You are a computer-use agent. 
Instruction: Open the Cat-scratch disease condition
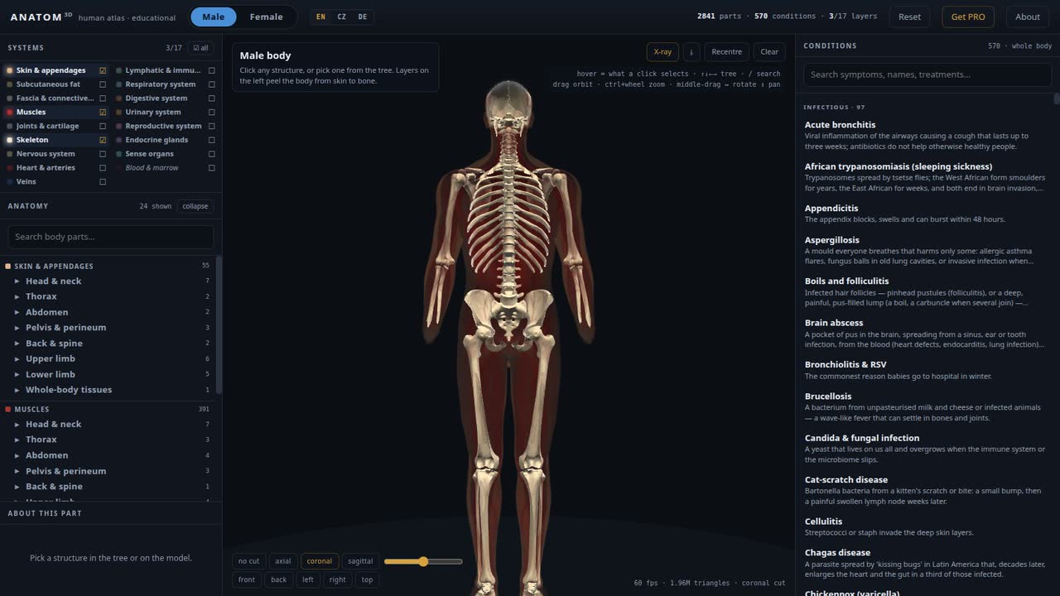pyautogui.click(x=924, y=490)
